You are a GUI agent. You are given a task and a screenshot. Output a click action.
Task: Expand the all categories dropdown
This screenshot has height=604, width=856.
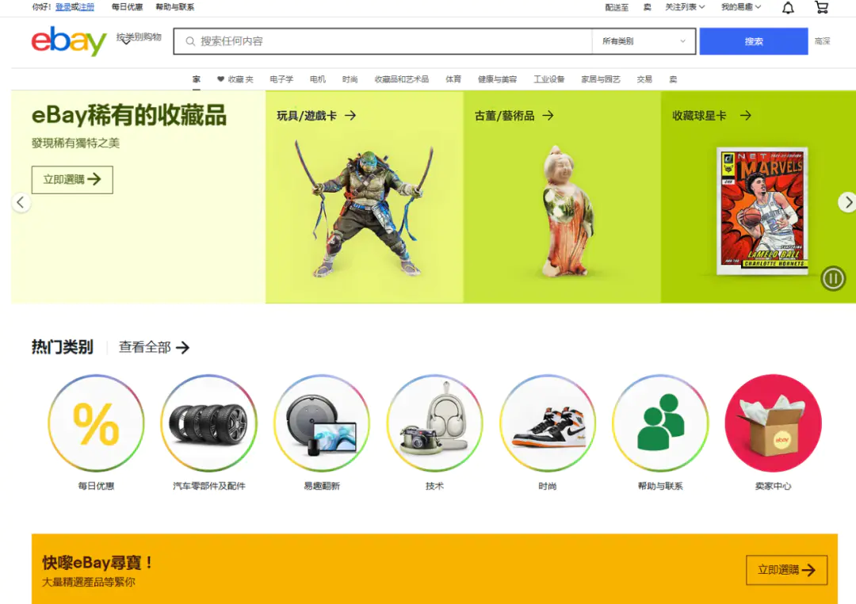click(x=644, y=41)
